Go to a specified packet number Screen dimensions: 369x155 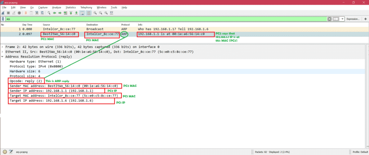[x=65, y=13]
